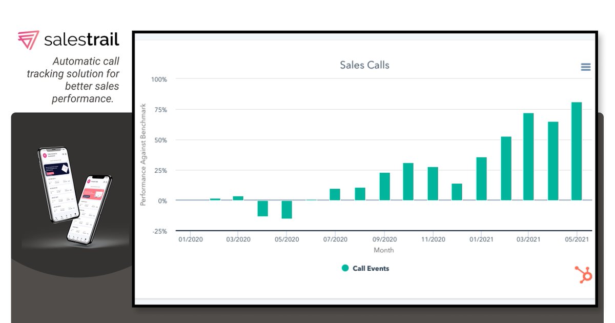The image size is (615, 323).
Task: Click the 01/2021 bar
Action: tap(481, 179)
